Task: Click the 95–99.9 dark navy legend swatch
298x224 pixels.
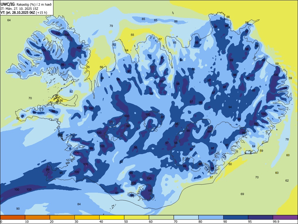Action: pos(260,217)
